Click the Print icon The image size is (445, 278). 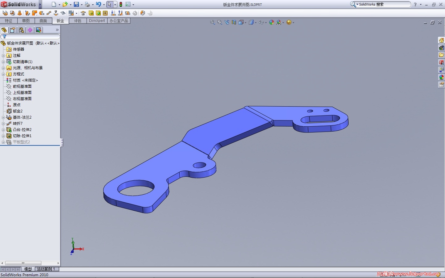pos(87,4)
